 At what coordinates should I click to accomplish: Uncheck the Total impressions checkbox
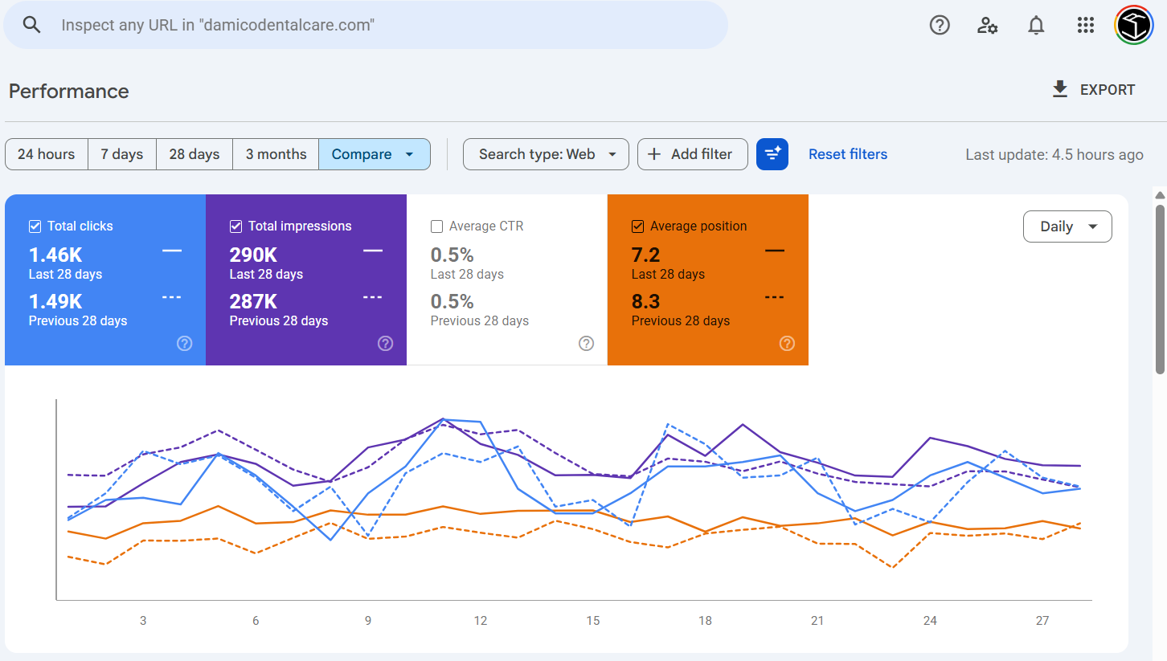pyautogui.click(x=236, y=226)
